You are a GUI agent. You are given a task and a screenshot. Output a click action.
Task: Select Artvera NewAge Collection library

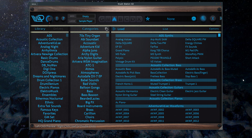click(x=49, y=54)
